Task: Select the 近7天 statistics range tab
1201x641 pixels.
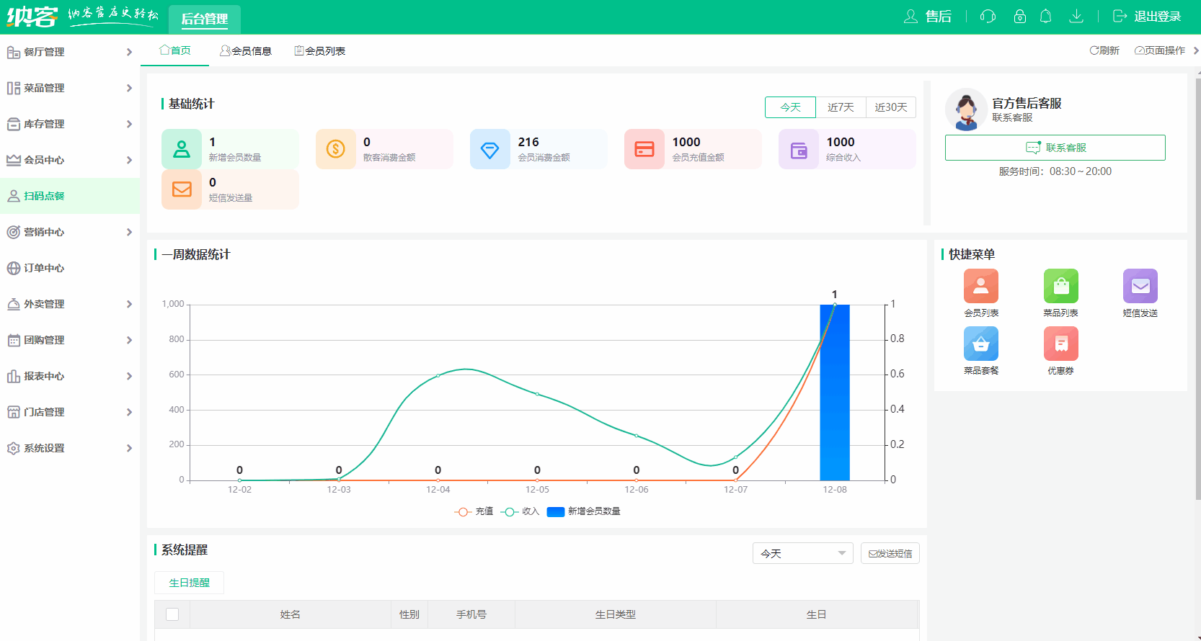Action: pyautogui.click(x=841, y=107)
